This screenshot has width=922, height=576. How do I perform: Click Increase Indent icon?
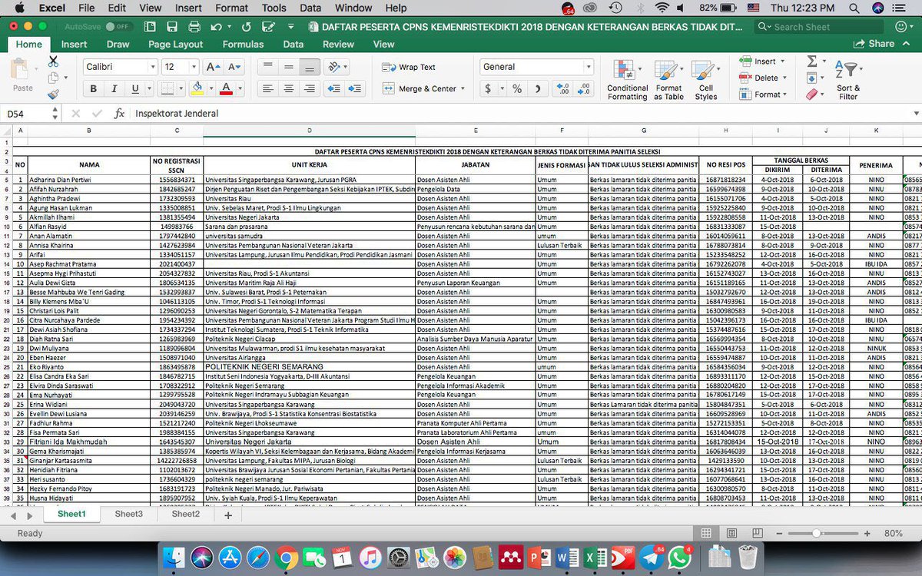coord(354,88)
